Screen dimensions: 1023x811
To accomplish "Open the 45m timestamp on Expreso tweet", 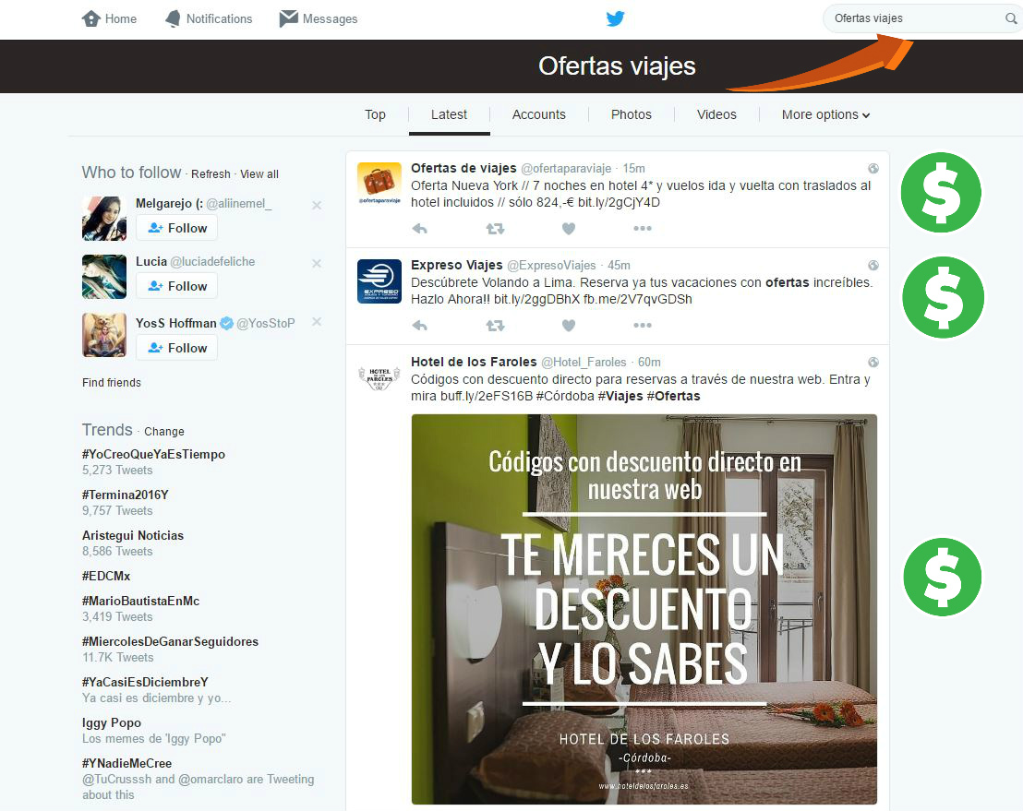I will 620,266.
